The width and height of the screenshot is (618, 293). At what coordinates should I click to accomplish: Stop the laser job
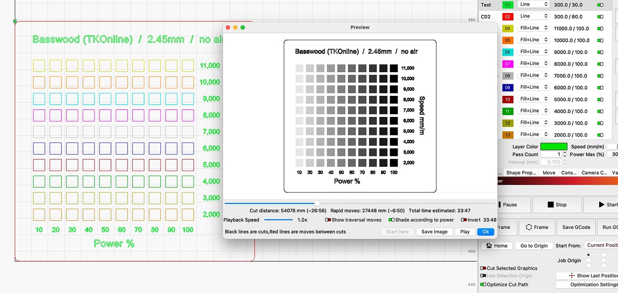[557, 204]
